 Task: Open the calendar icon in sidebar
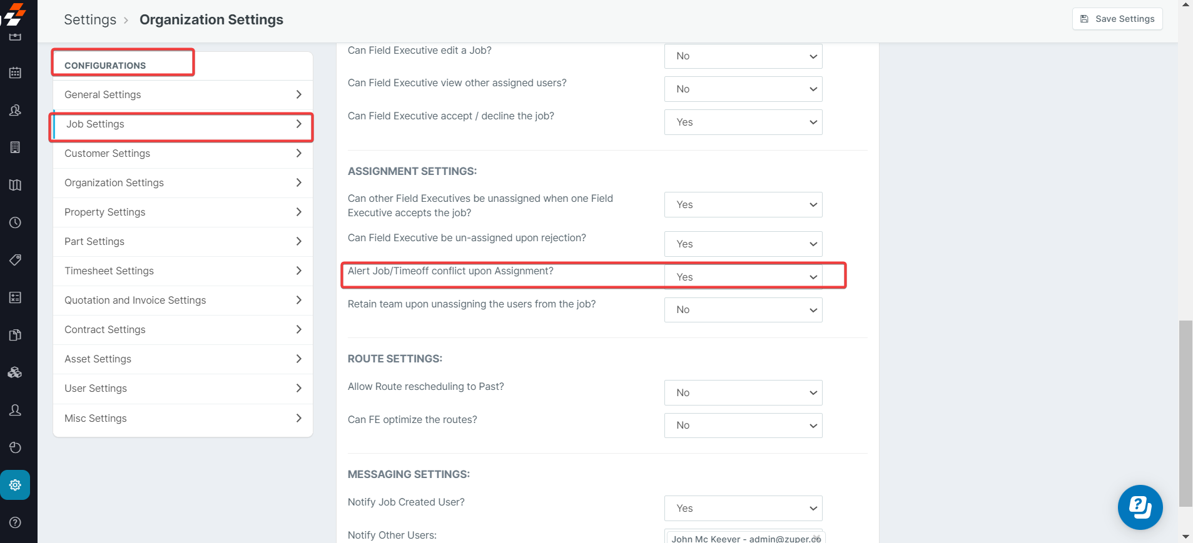point(15,72)
